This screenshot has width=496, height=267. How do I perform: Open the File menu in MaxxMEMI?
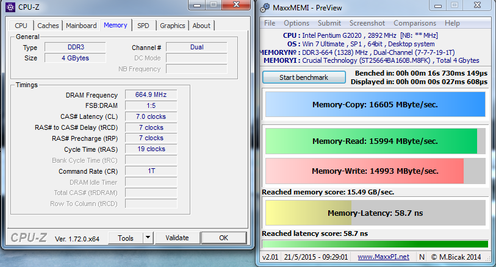270,23
